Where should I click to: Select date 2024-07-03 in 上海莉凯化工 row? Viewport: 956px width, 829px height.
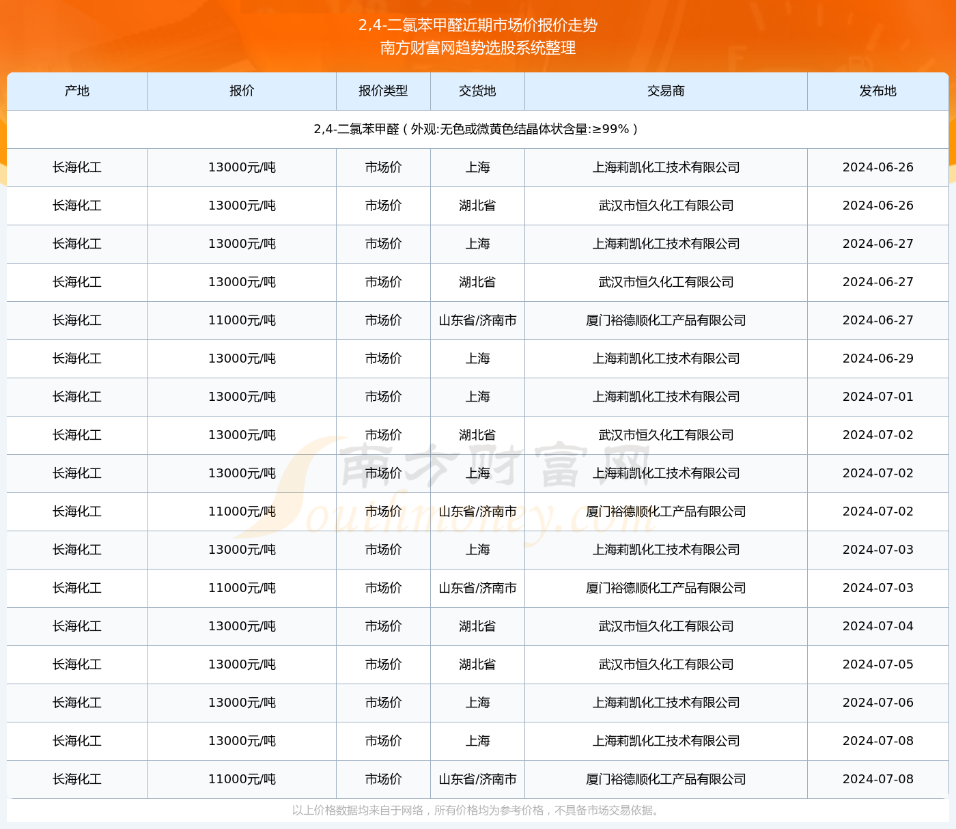click(878, 550)
